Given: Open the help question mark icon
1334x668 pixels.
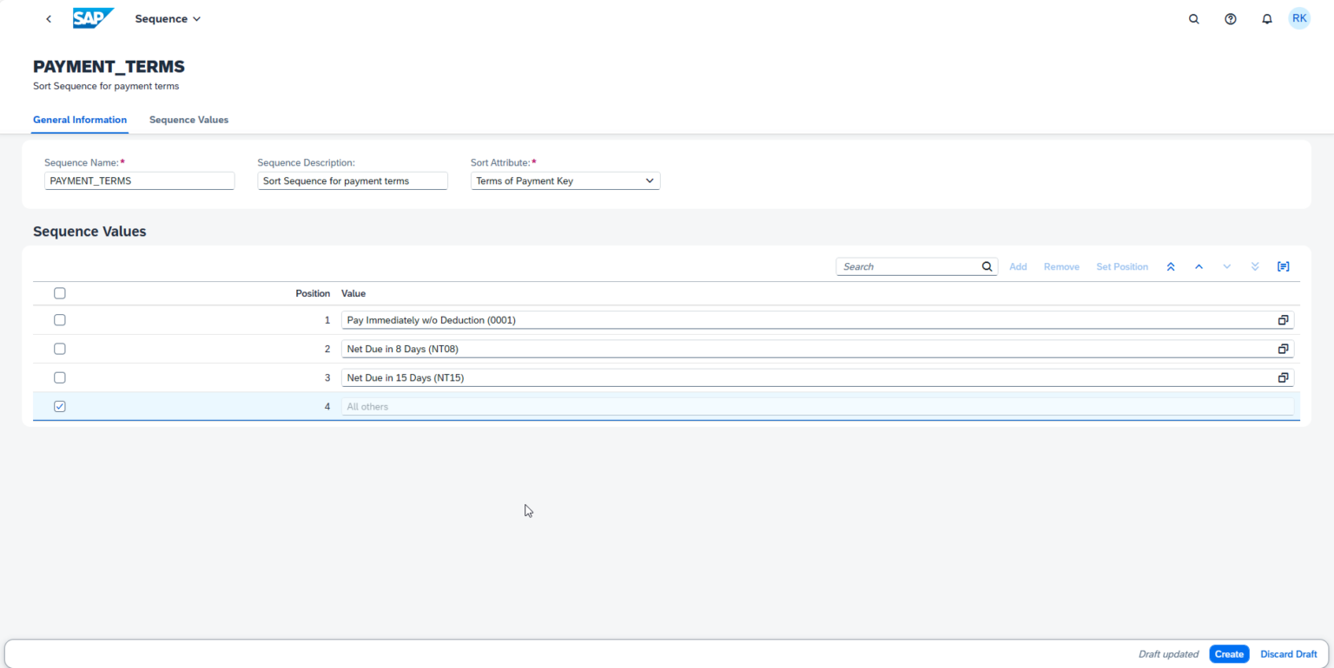Looking at the screenshot, I should tap(1230, 18).
